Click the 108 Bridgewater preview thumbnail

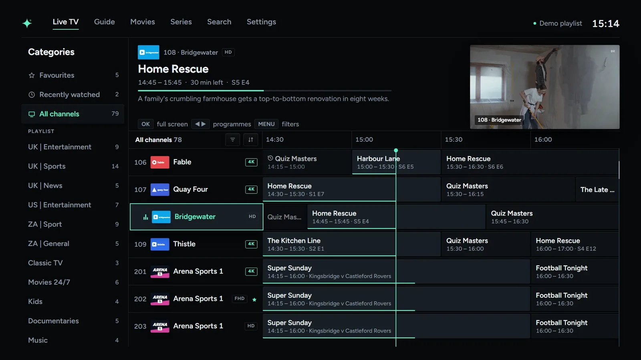[544, 87]
